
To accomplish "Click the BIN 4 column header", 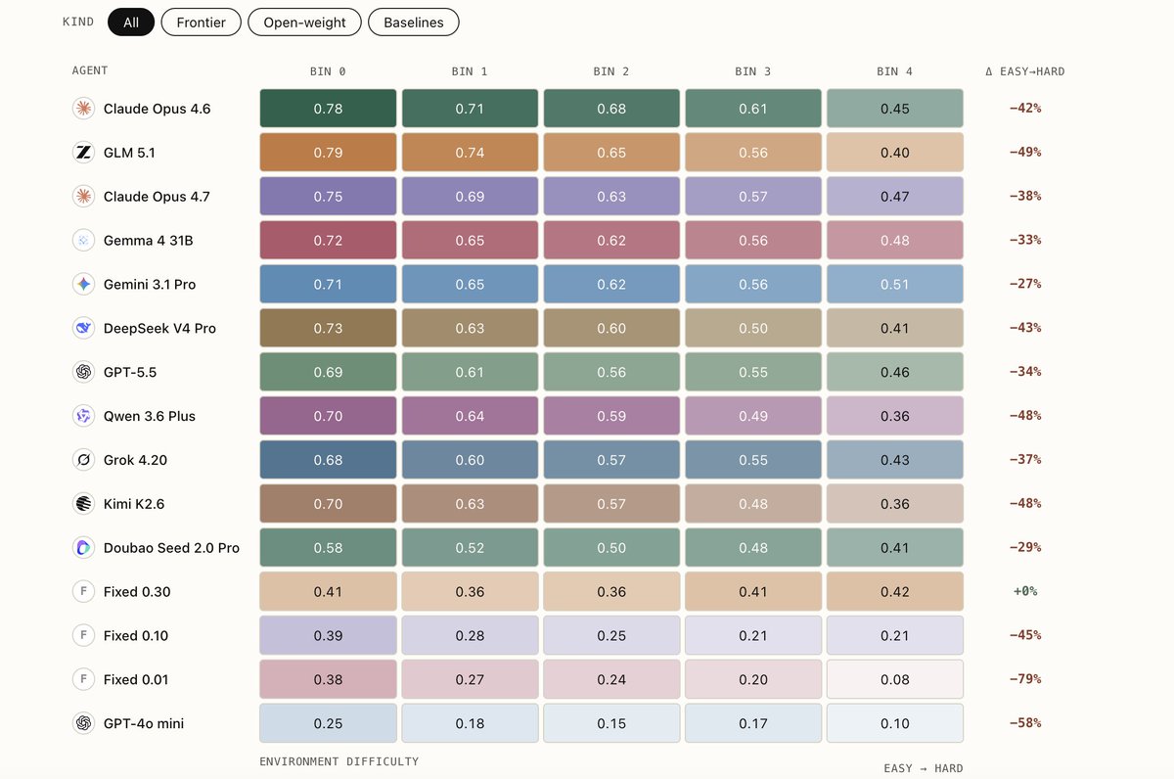I will click(x=895, y=71).
